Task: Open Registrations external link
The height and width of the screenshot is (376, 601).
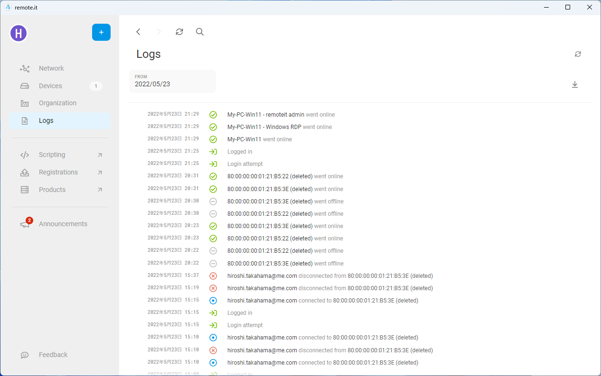Action: tap(60, 172)
